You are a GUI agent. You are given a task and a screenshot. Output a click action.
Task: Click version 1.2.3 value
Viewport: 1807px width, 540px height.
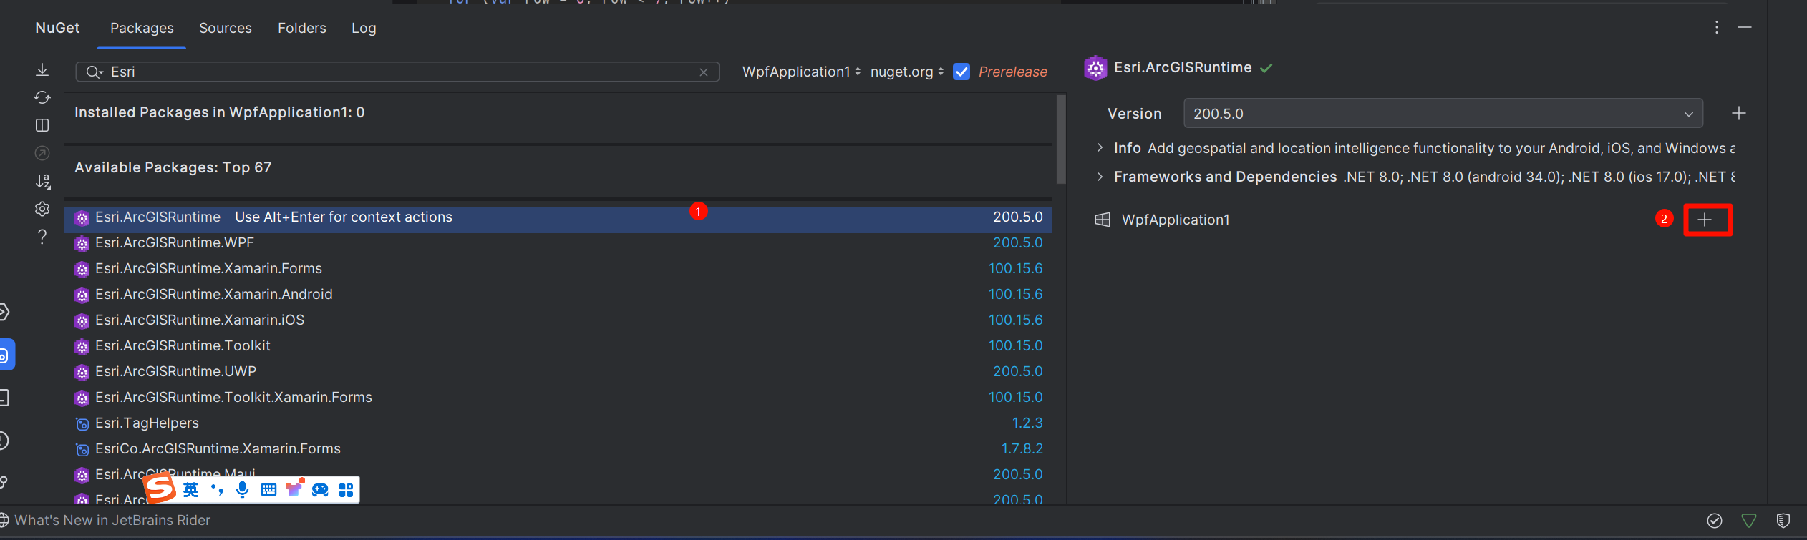pos(1027,423)
